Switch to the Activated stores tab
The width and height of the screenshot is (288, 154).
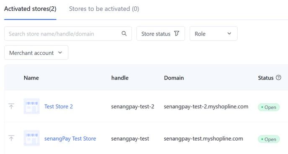click(30, 9)
